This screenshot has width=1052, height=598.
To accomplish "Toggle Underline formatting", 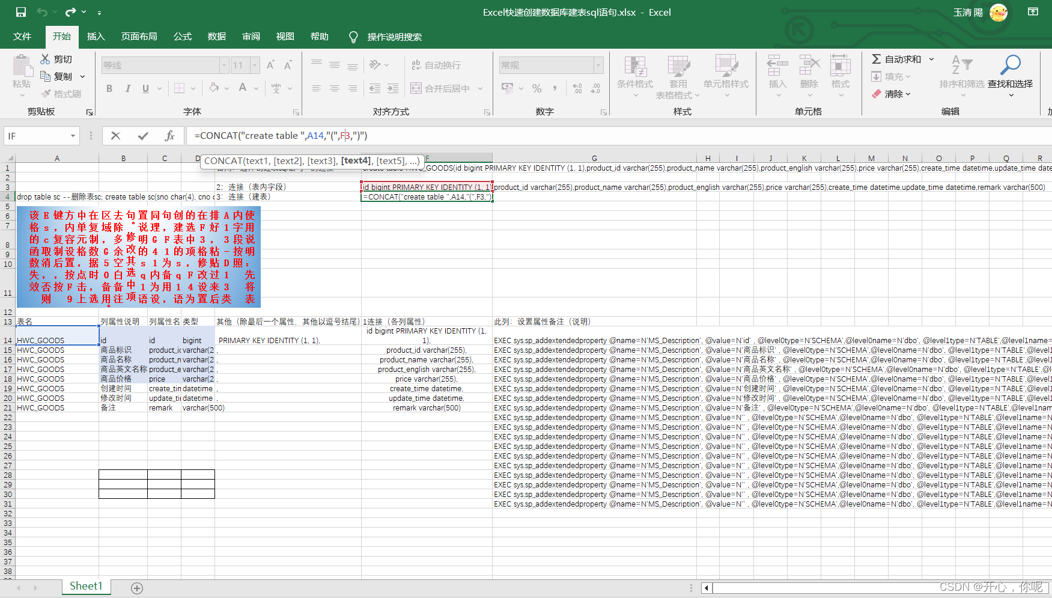I will click(145, 88).
